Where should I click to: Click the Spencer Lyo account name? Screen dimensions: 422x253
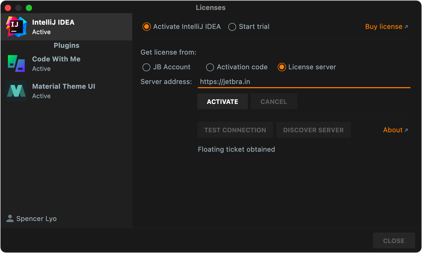[36, 219]
